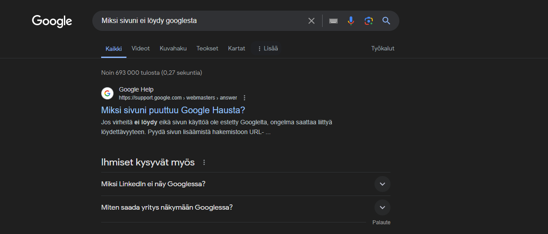This screenshot has width=548, height=234.
Task: Click the support.google.com URL breadcrumb
Action: point(178,98)
